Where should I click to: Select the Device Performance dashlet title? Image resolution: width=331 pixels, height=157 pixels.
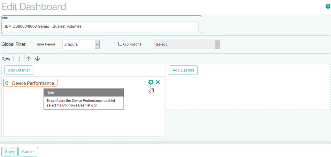click(x=33, y=83)
